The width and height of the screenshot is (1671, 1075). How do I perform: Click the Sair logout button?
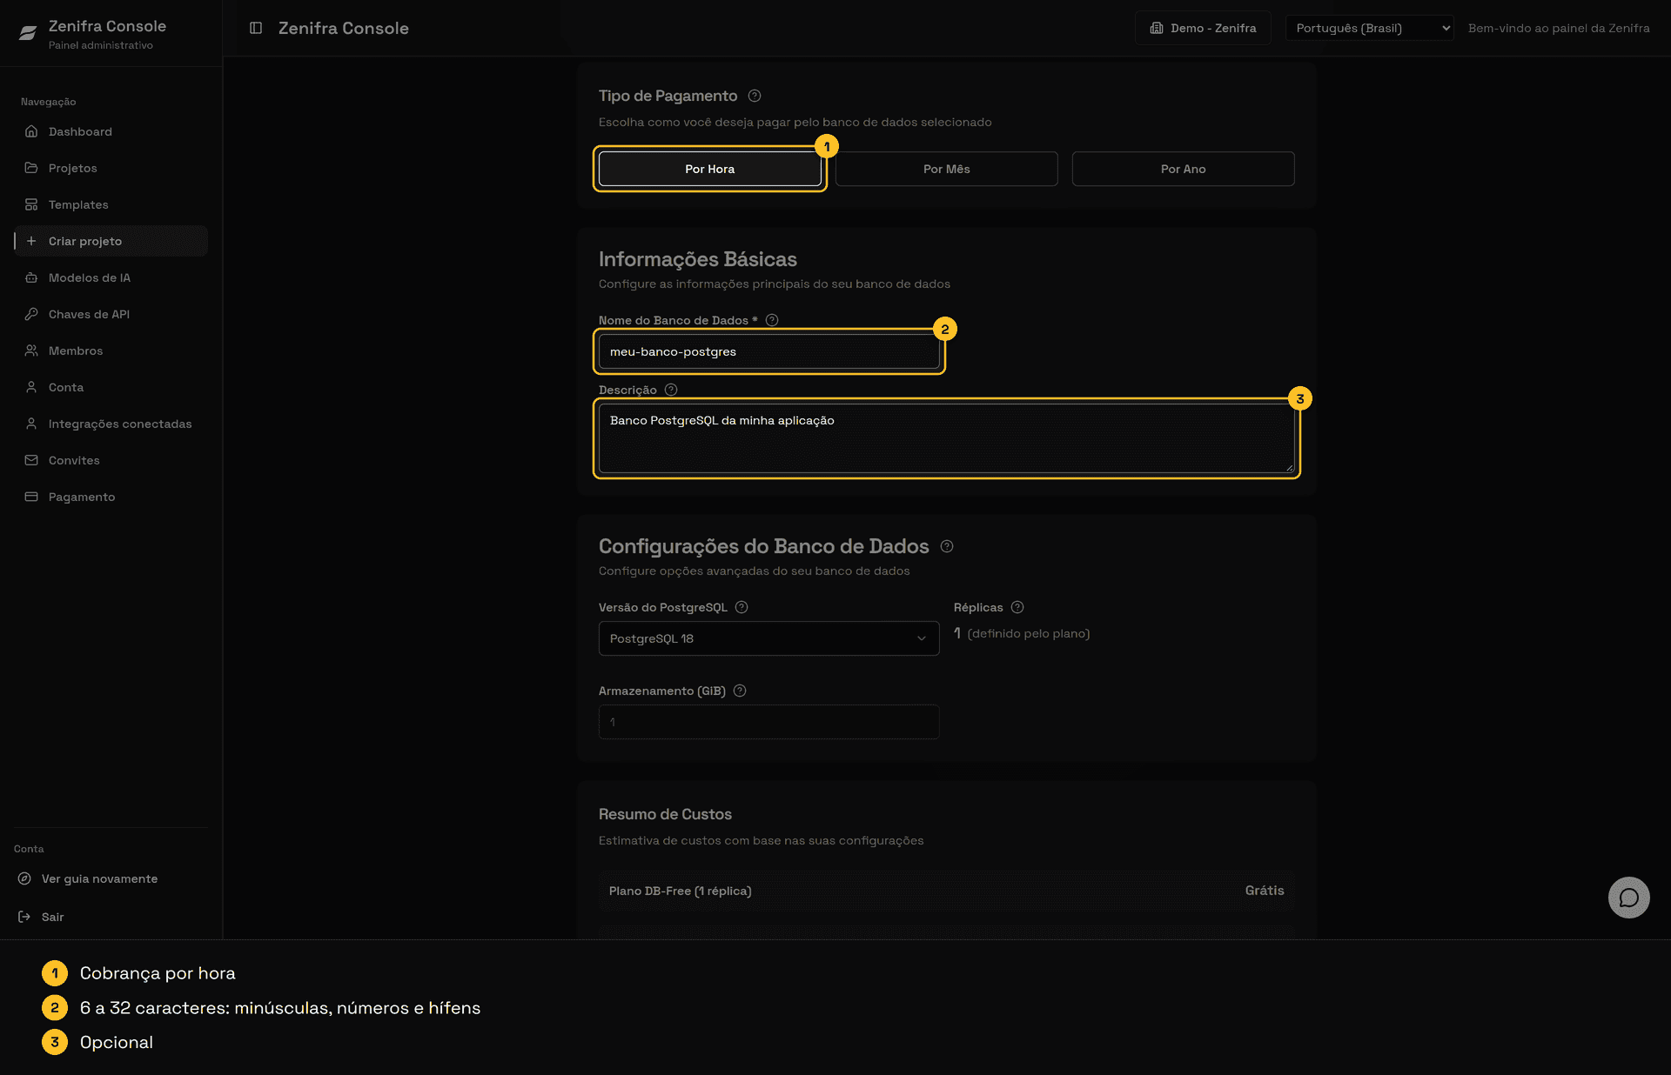[52, 917]
